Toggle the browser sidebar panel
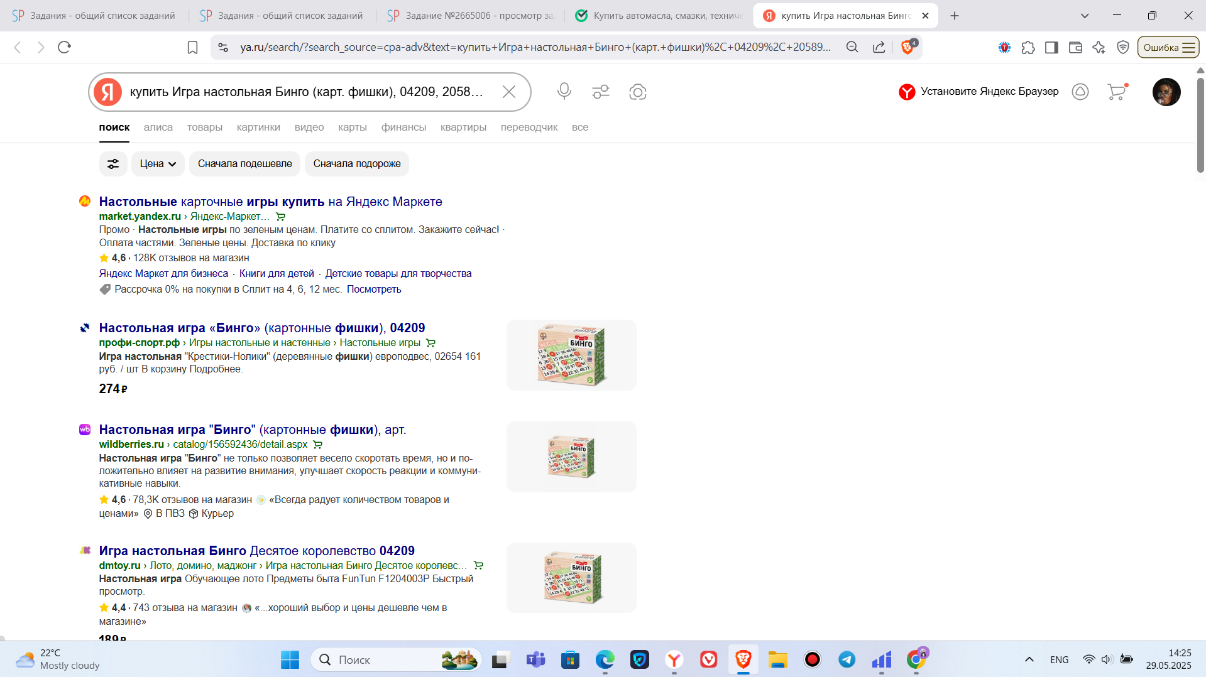Image resolution: width=1206 pixels, height=677 pixels. (1051, 47)
